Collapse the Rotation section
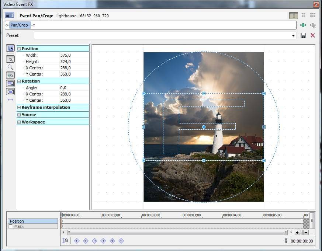 pos(19,81)
